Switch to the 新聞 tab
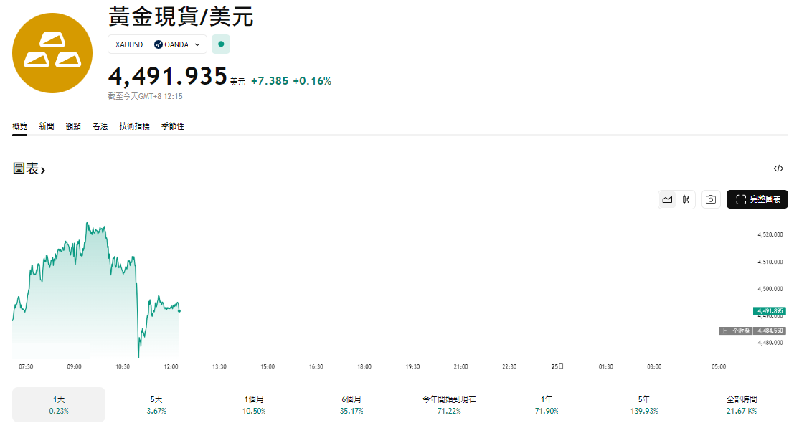This screenshot has height=423, width=794. point(46,125)
